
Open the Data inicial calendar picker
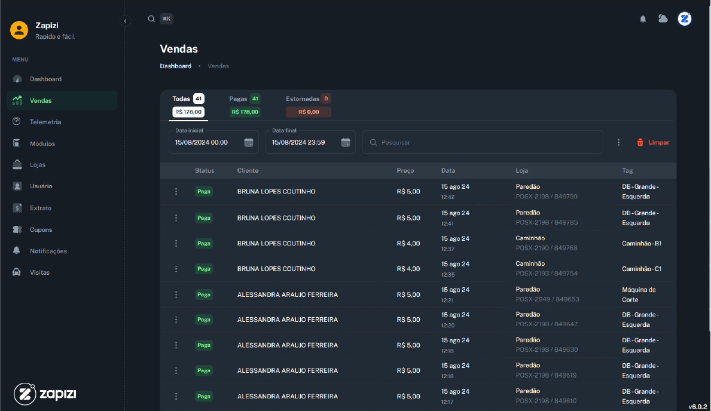(249, 142)
